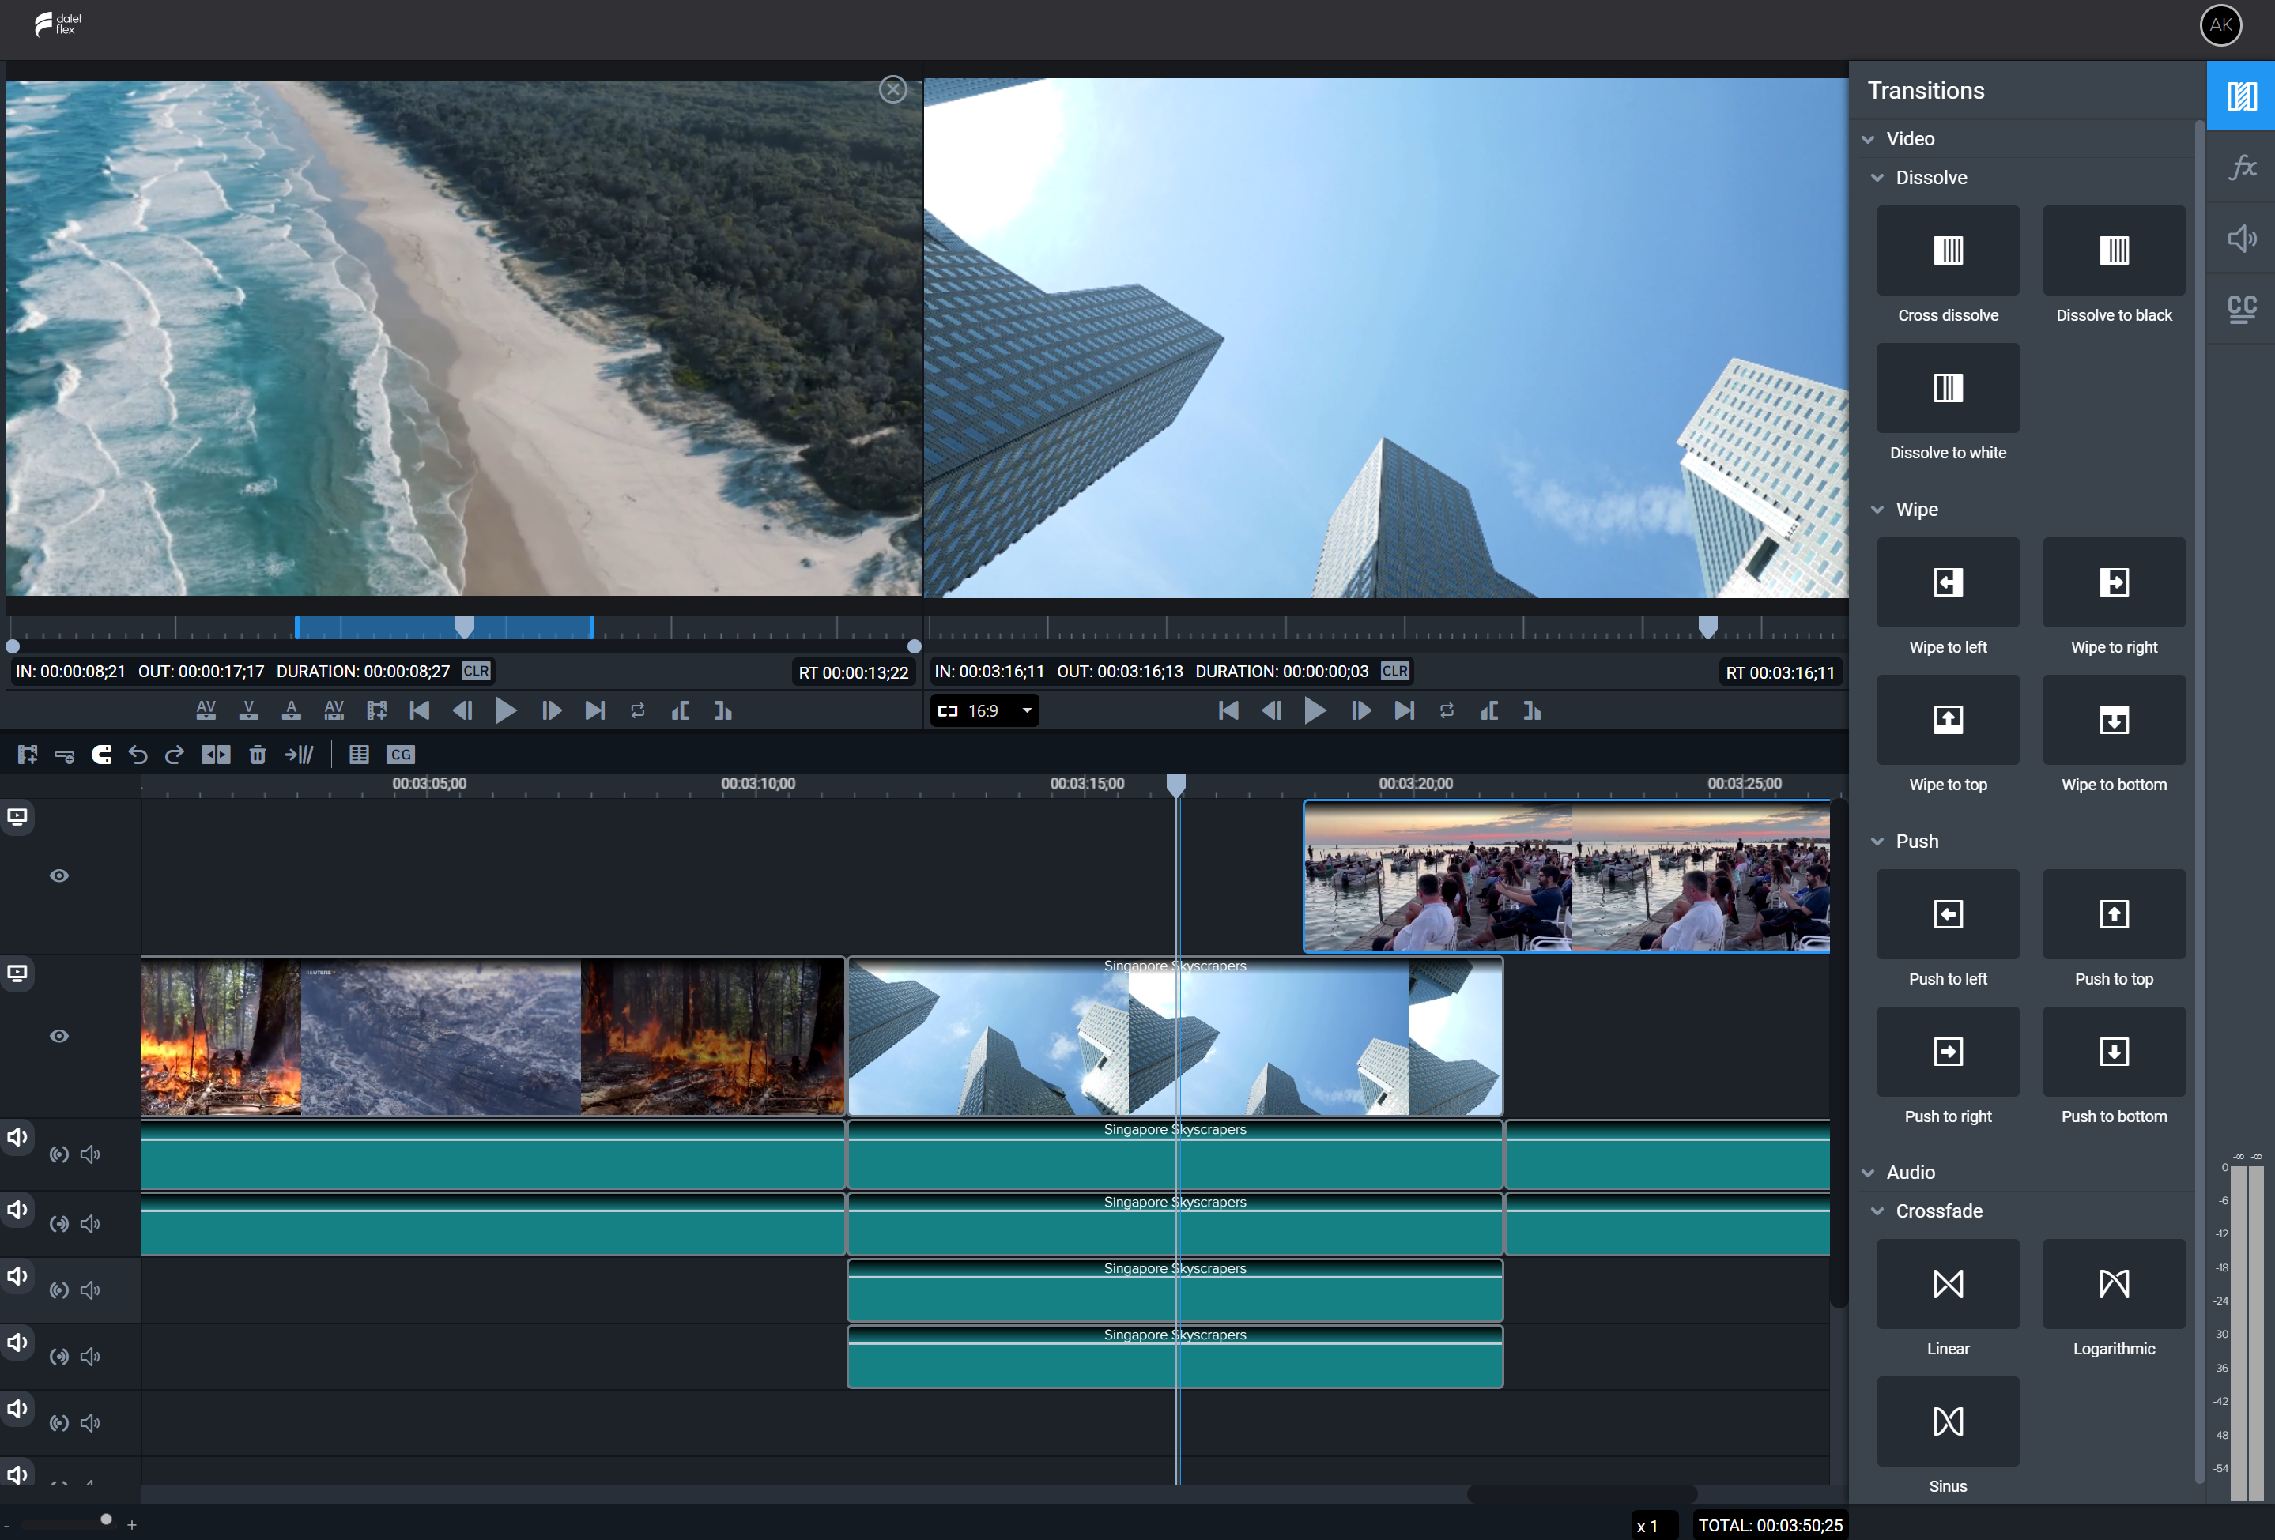Select the Wipe to left transition

(x=1947, y=582)
